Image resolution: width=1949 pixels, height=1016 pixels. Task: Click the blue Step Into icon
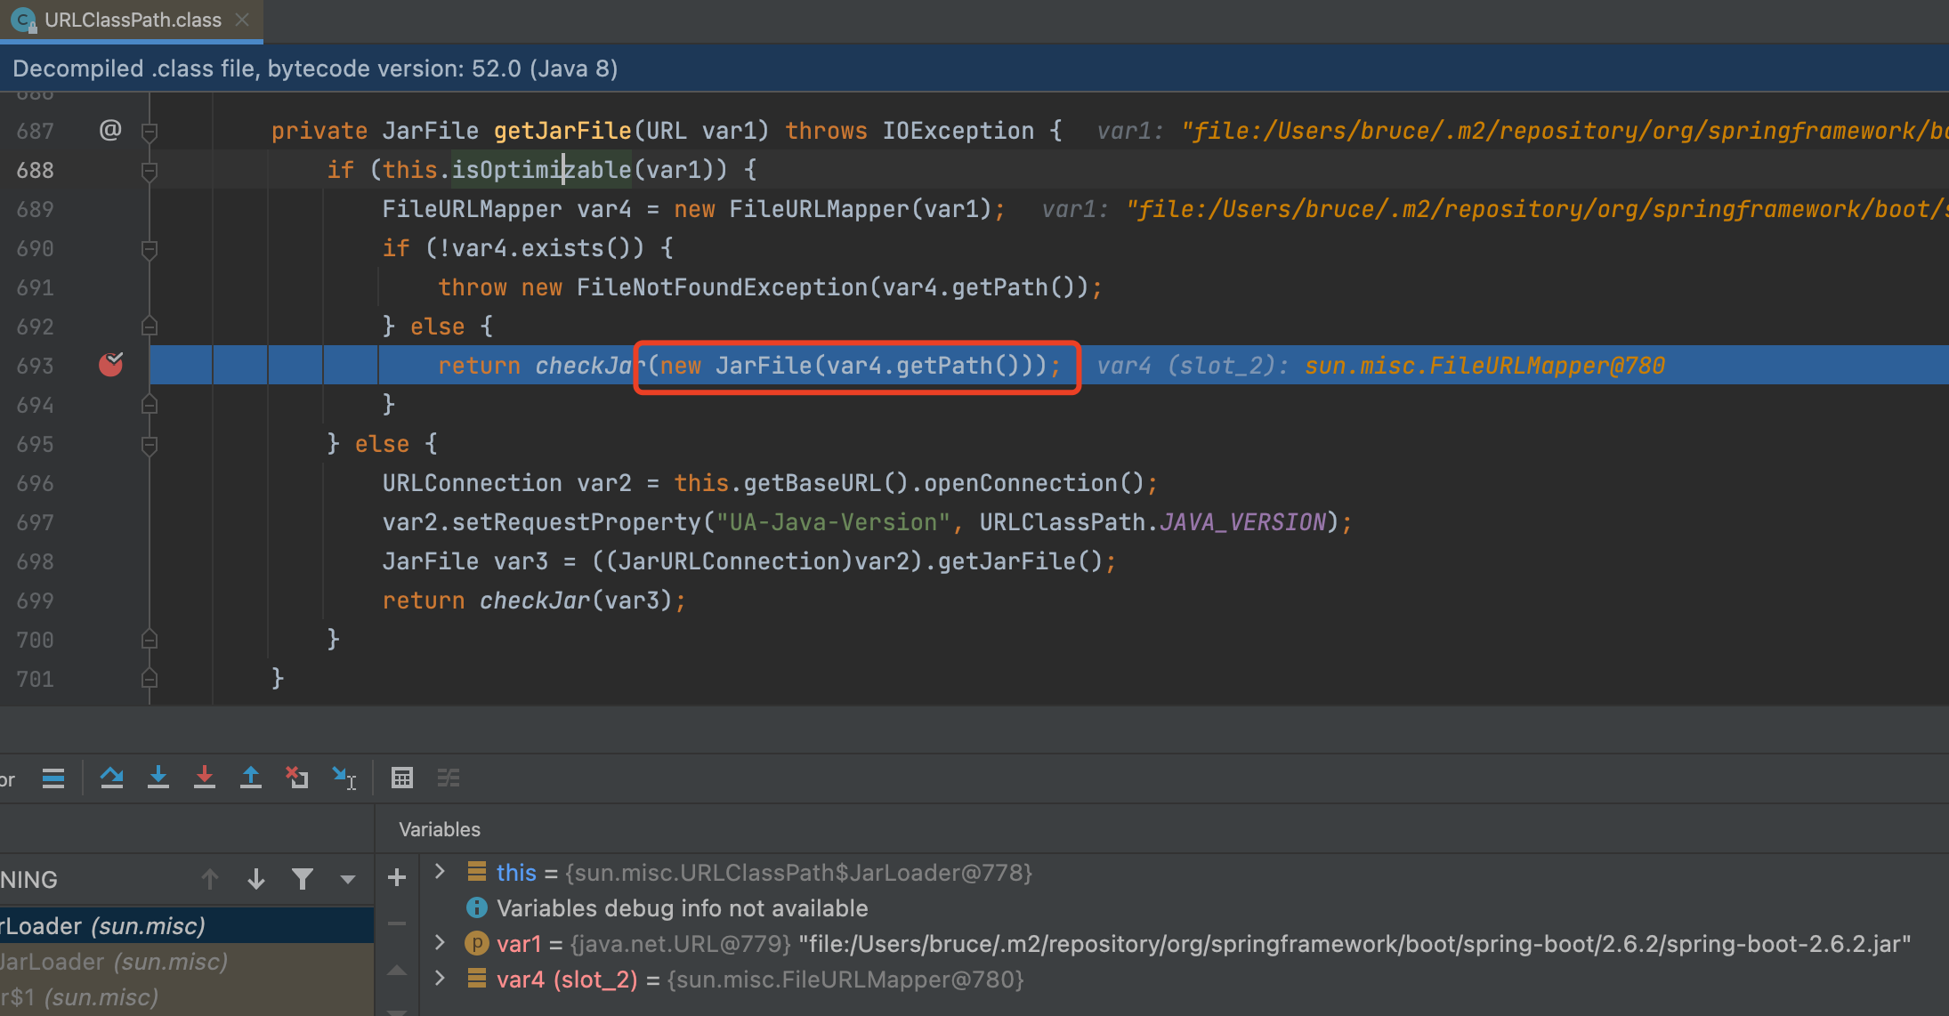pyautogui.click(x=158, y=778)
